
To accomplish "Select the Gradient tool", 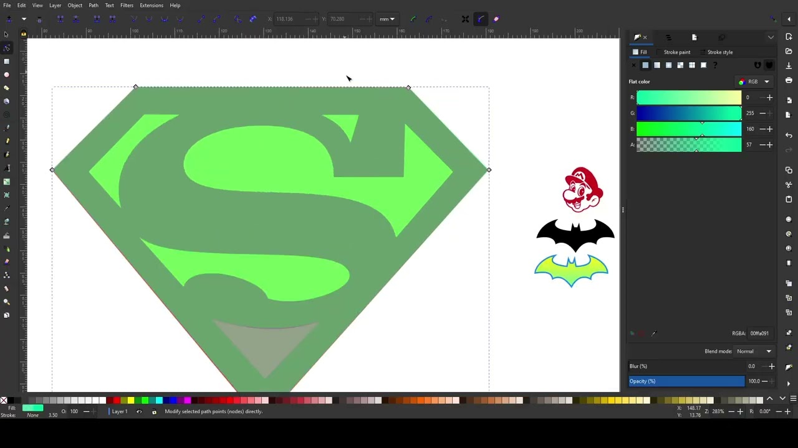I will coord(7,182).
